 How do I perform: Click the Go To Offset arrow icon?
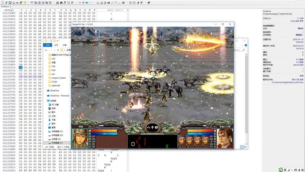(x=79, y=3)
